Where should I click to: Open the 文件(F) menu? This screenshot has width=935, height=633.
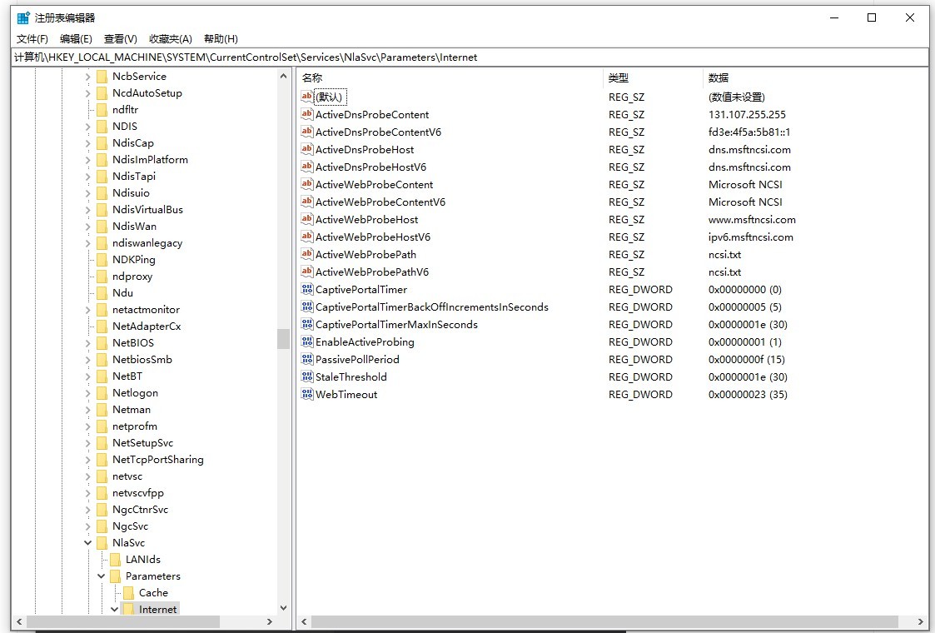(32, 39)
